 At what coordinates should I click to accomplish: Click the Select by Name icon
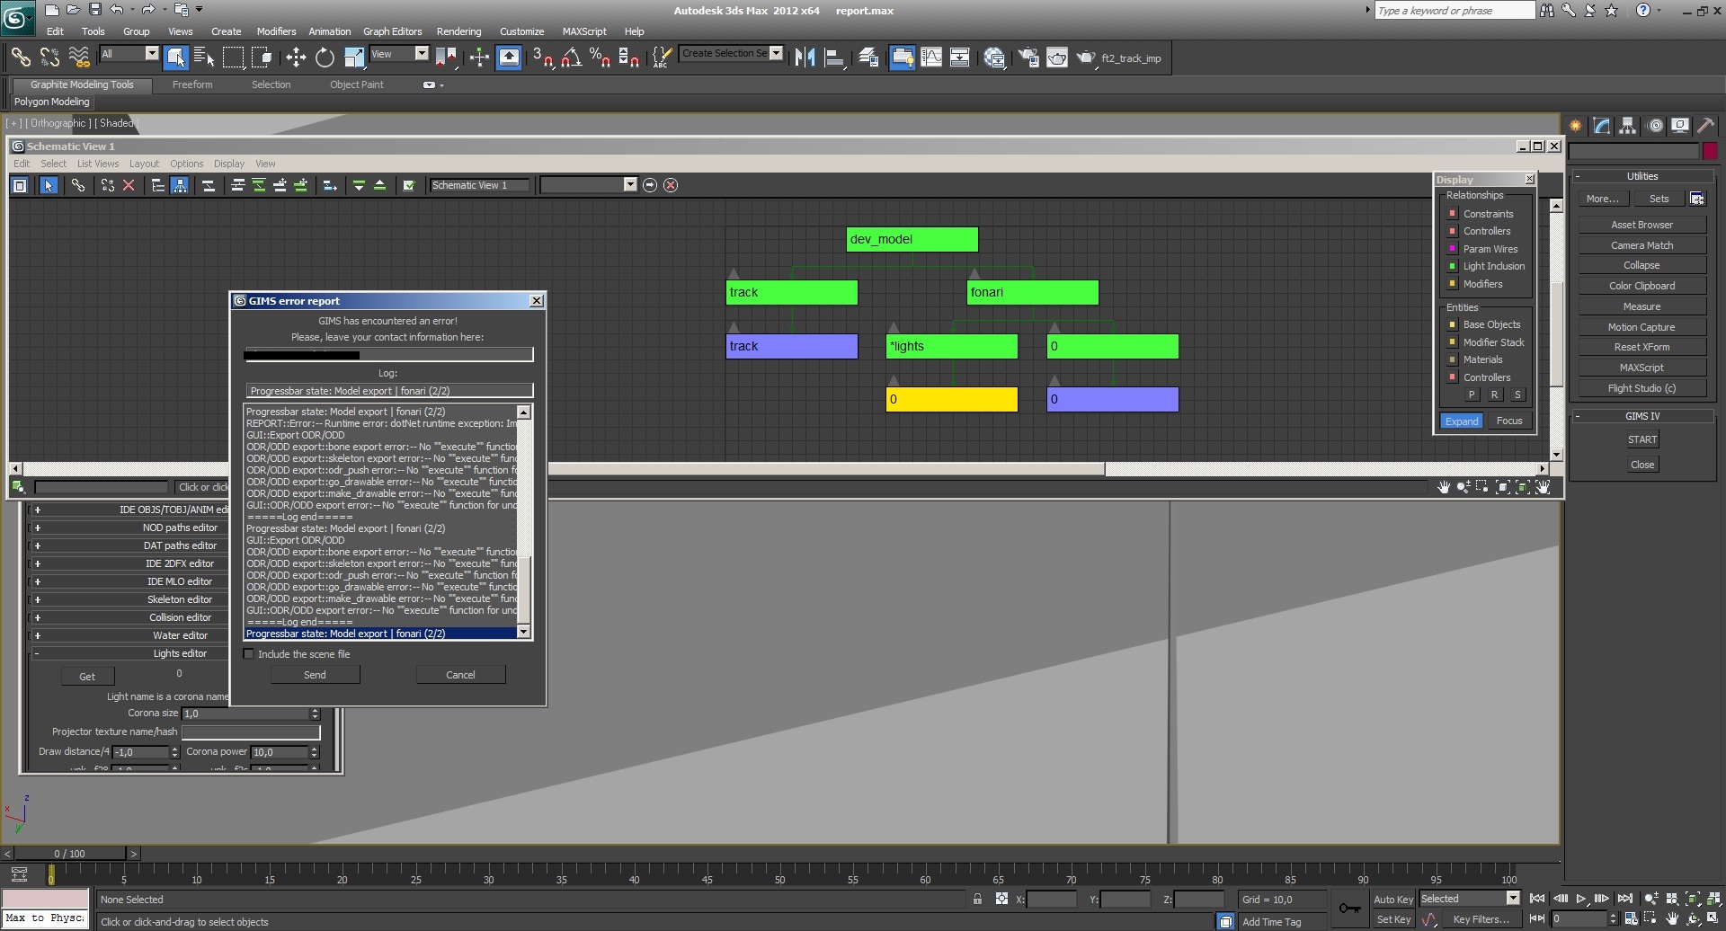tap(204, 58)
